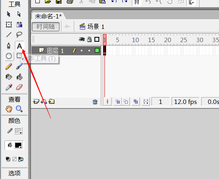Click the 图层 1 pencil active indicator

(74, 51)
